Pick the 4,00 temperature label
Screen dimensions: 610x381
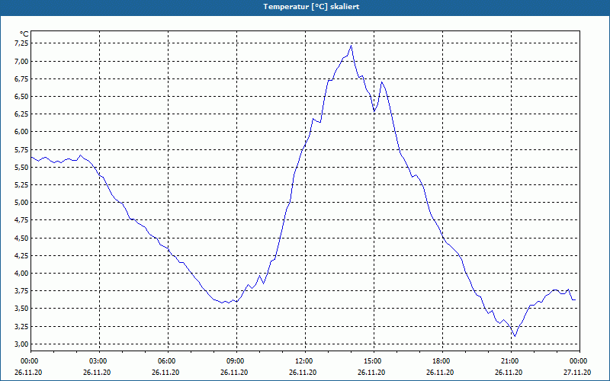click(x=22, y=274)
